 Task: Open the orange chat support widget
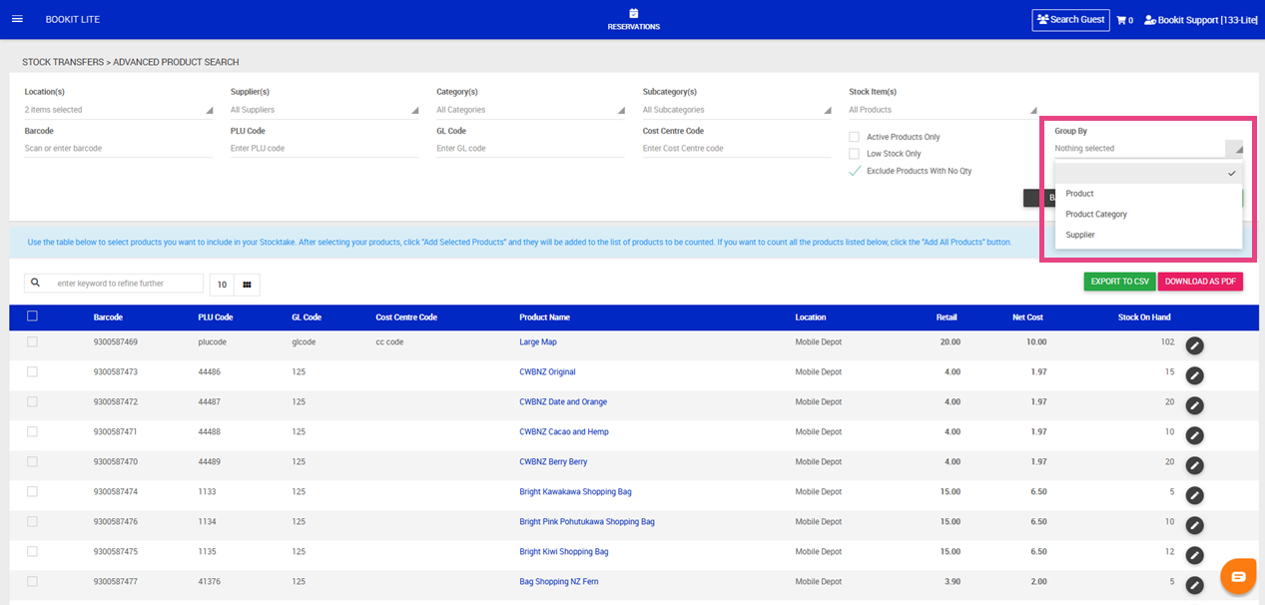coord(1238,577)
